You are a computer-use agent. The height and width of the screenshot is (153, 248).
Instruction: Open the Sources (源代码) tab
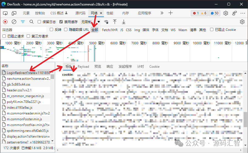point(80,13)
